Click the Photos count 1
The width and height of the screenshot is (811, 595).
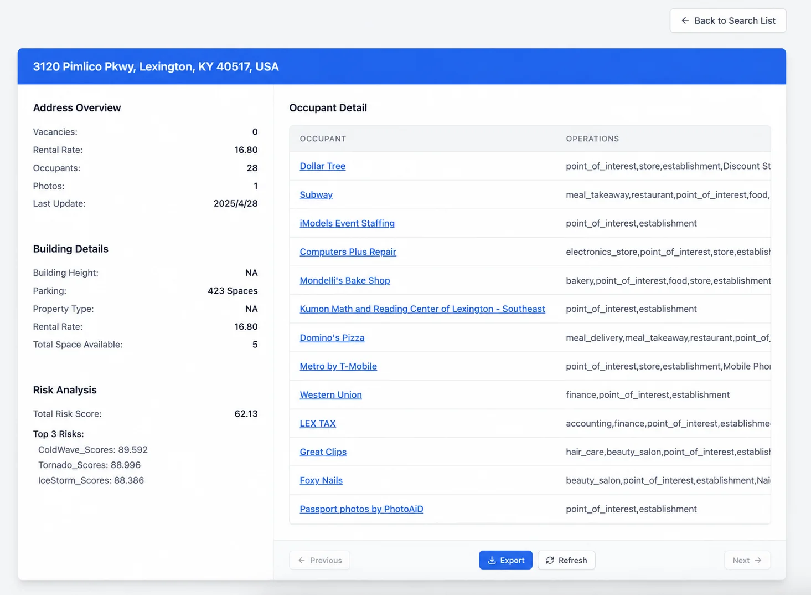[x=255, y=186]
